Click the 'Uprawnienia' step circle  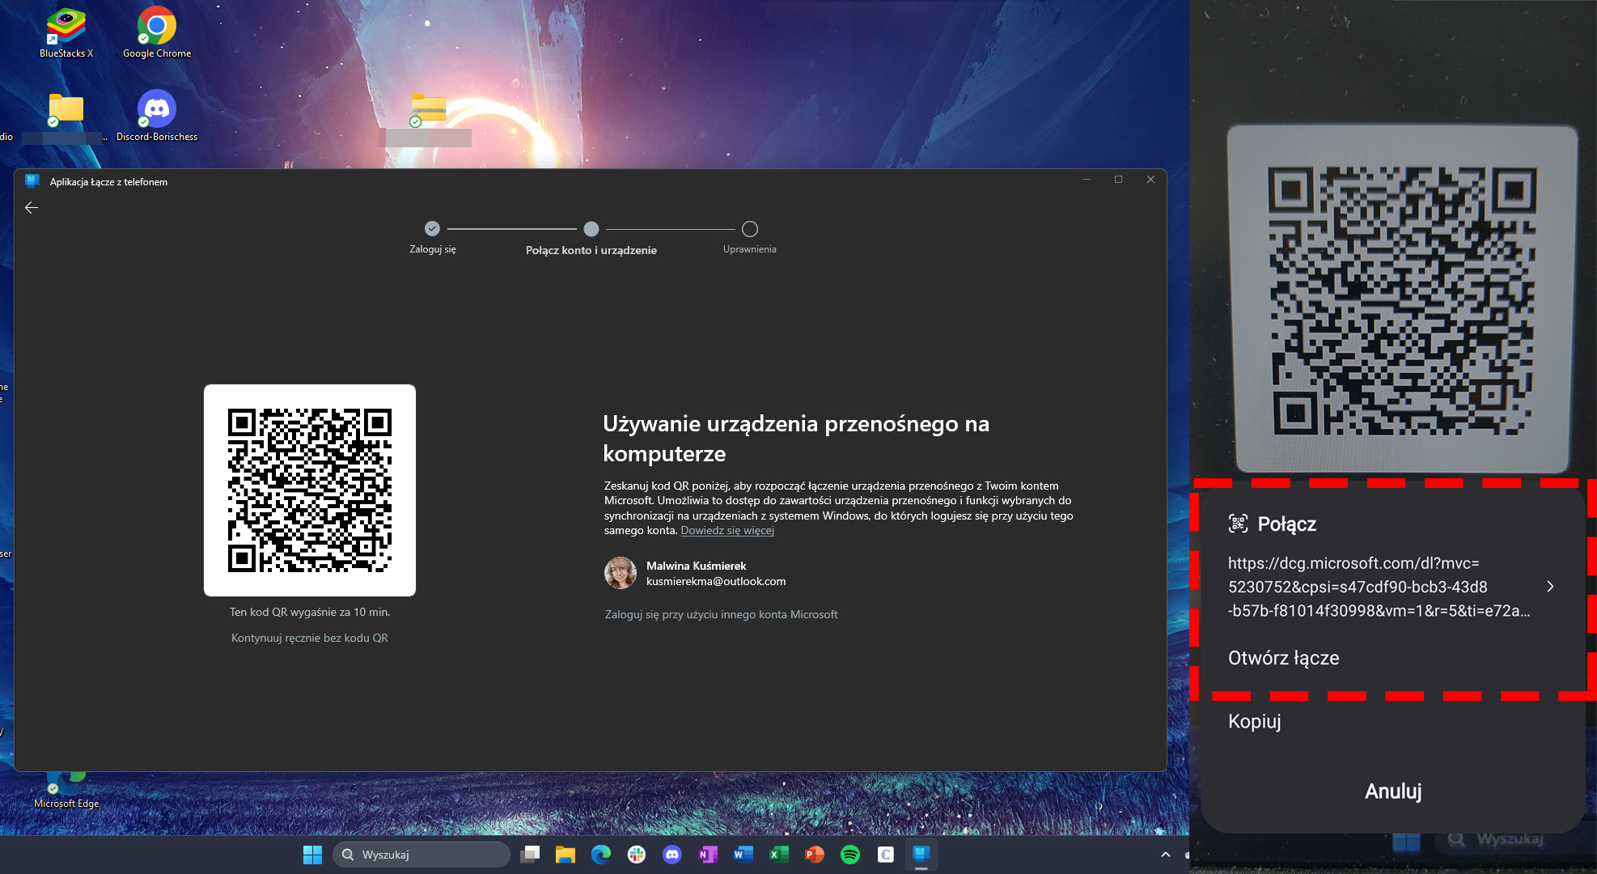750,229
